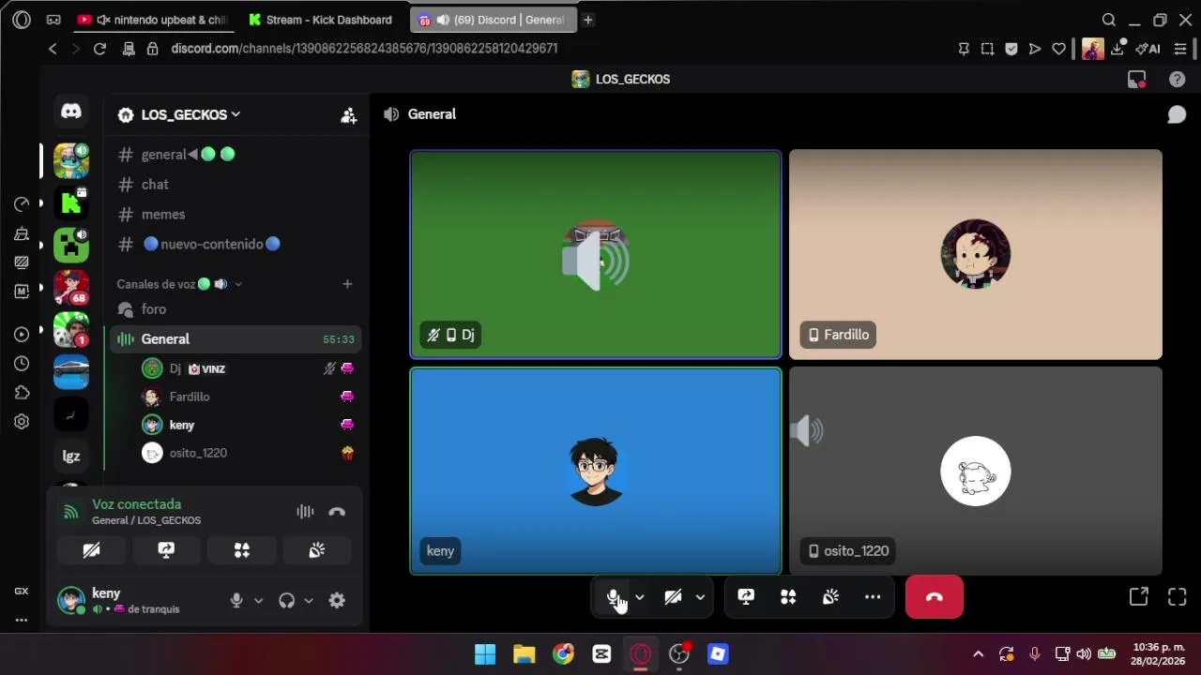Screen dimensions: 1201x675
Task: Show hidden tray icons arrow
Action: [978, 654]
